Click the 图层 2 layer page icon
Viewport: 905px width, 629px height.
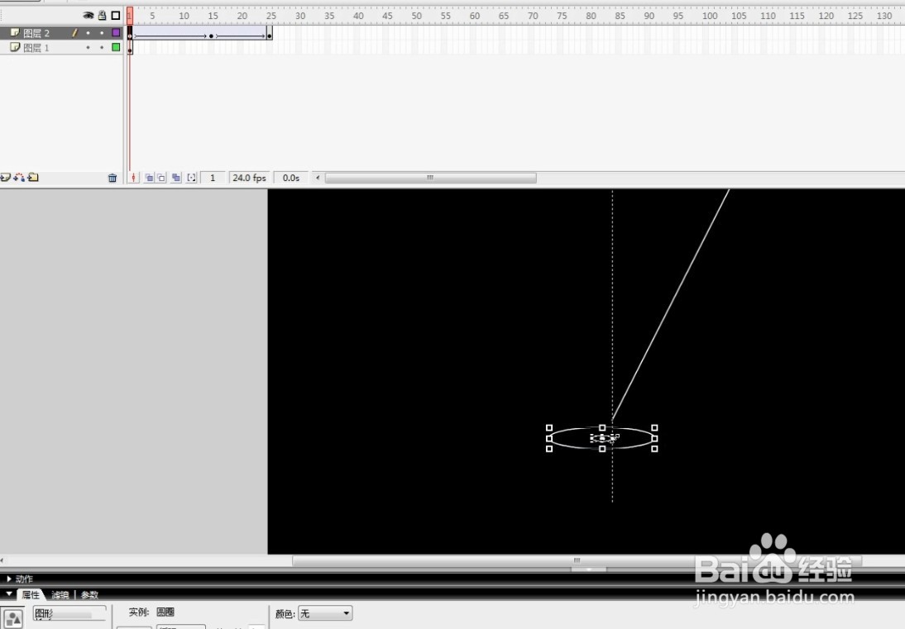15,33
